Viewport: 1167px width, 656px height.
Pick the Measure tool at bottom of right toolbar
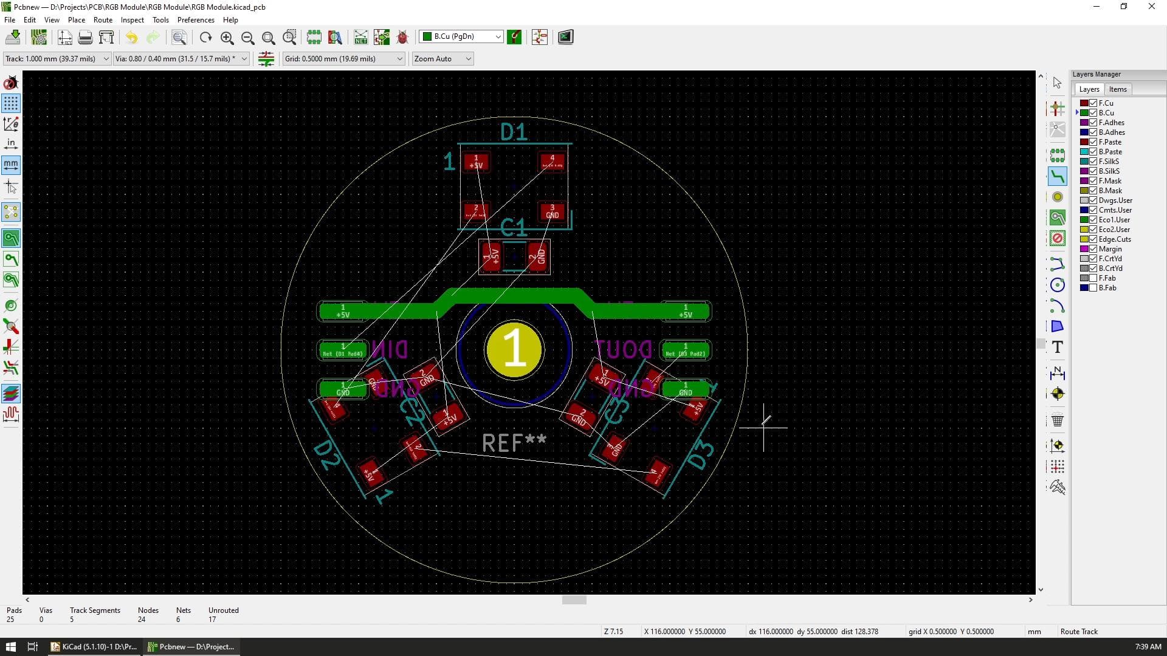(1058, 487)
